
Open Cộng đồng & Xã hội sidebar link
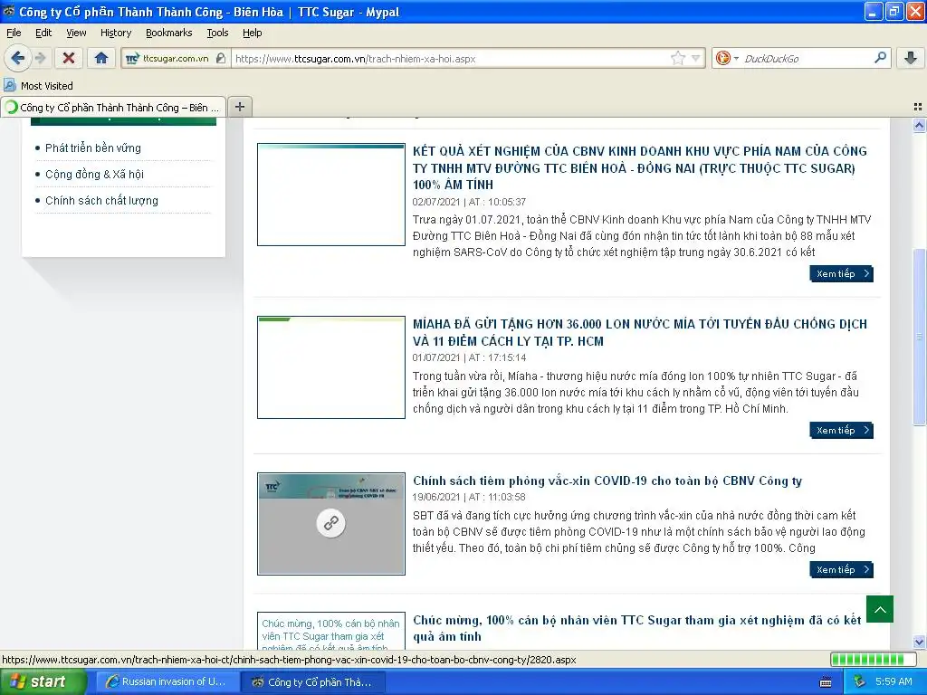point(94,175)
